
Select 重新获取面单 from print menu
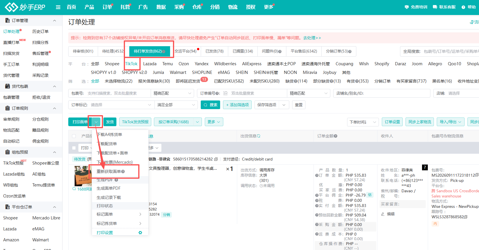coord(109,171)
